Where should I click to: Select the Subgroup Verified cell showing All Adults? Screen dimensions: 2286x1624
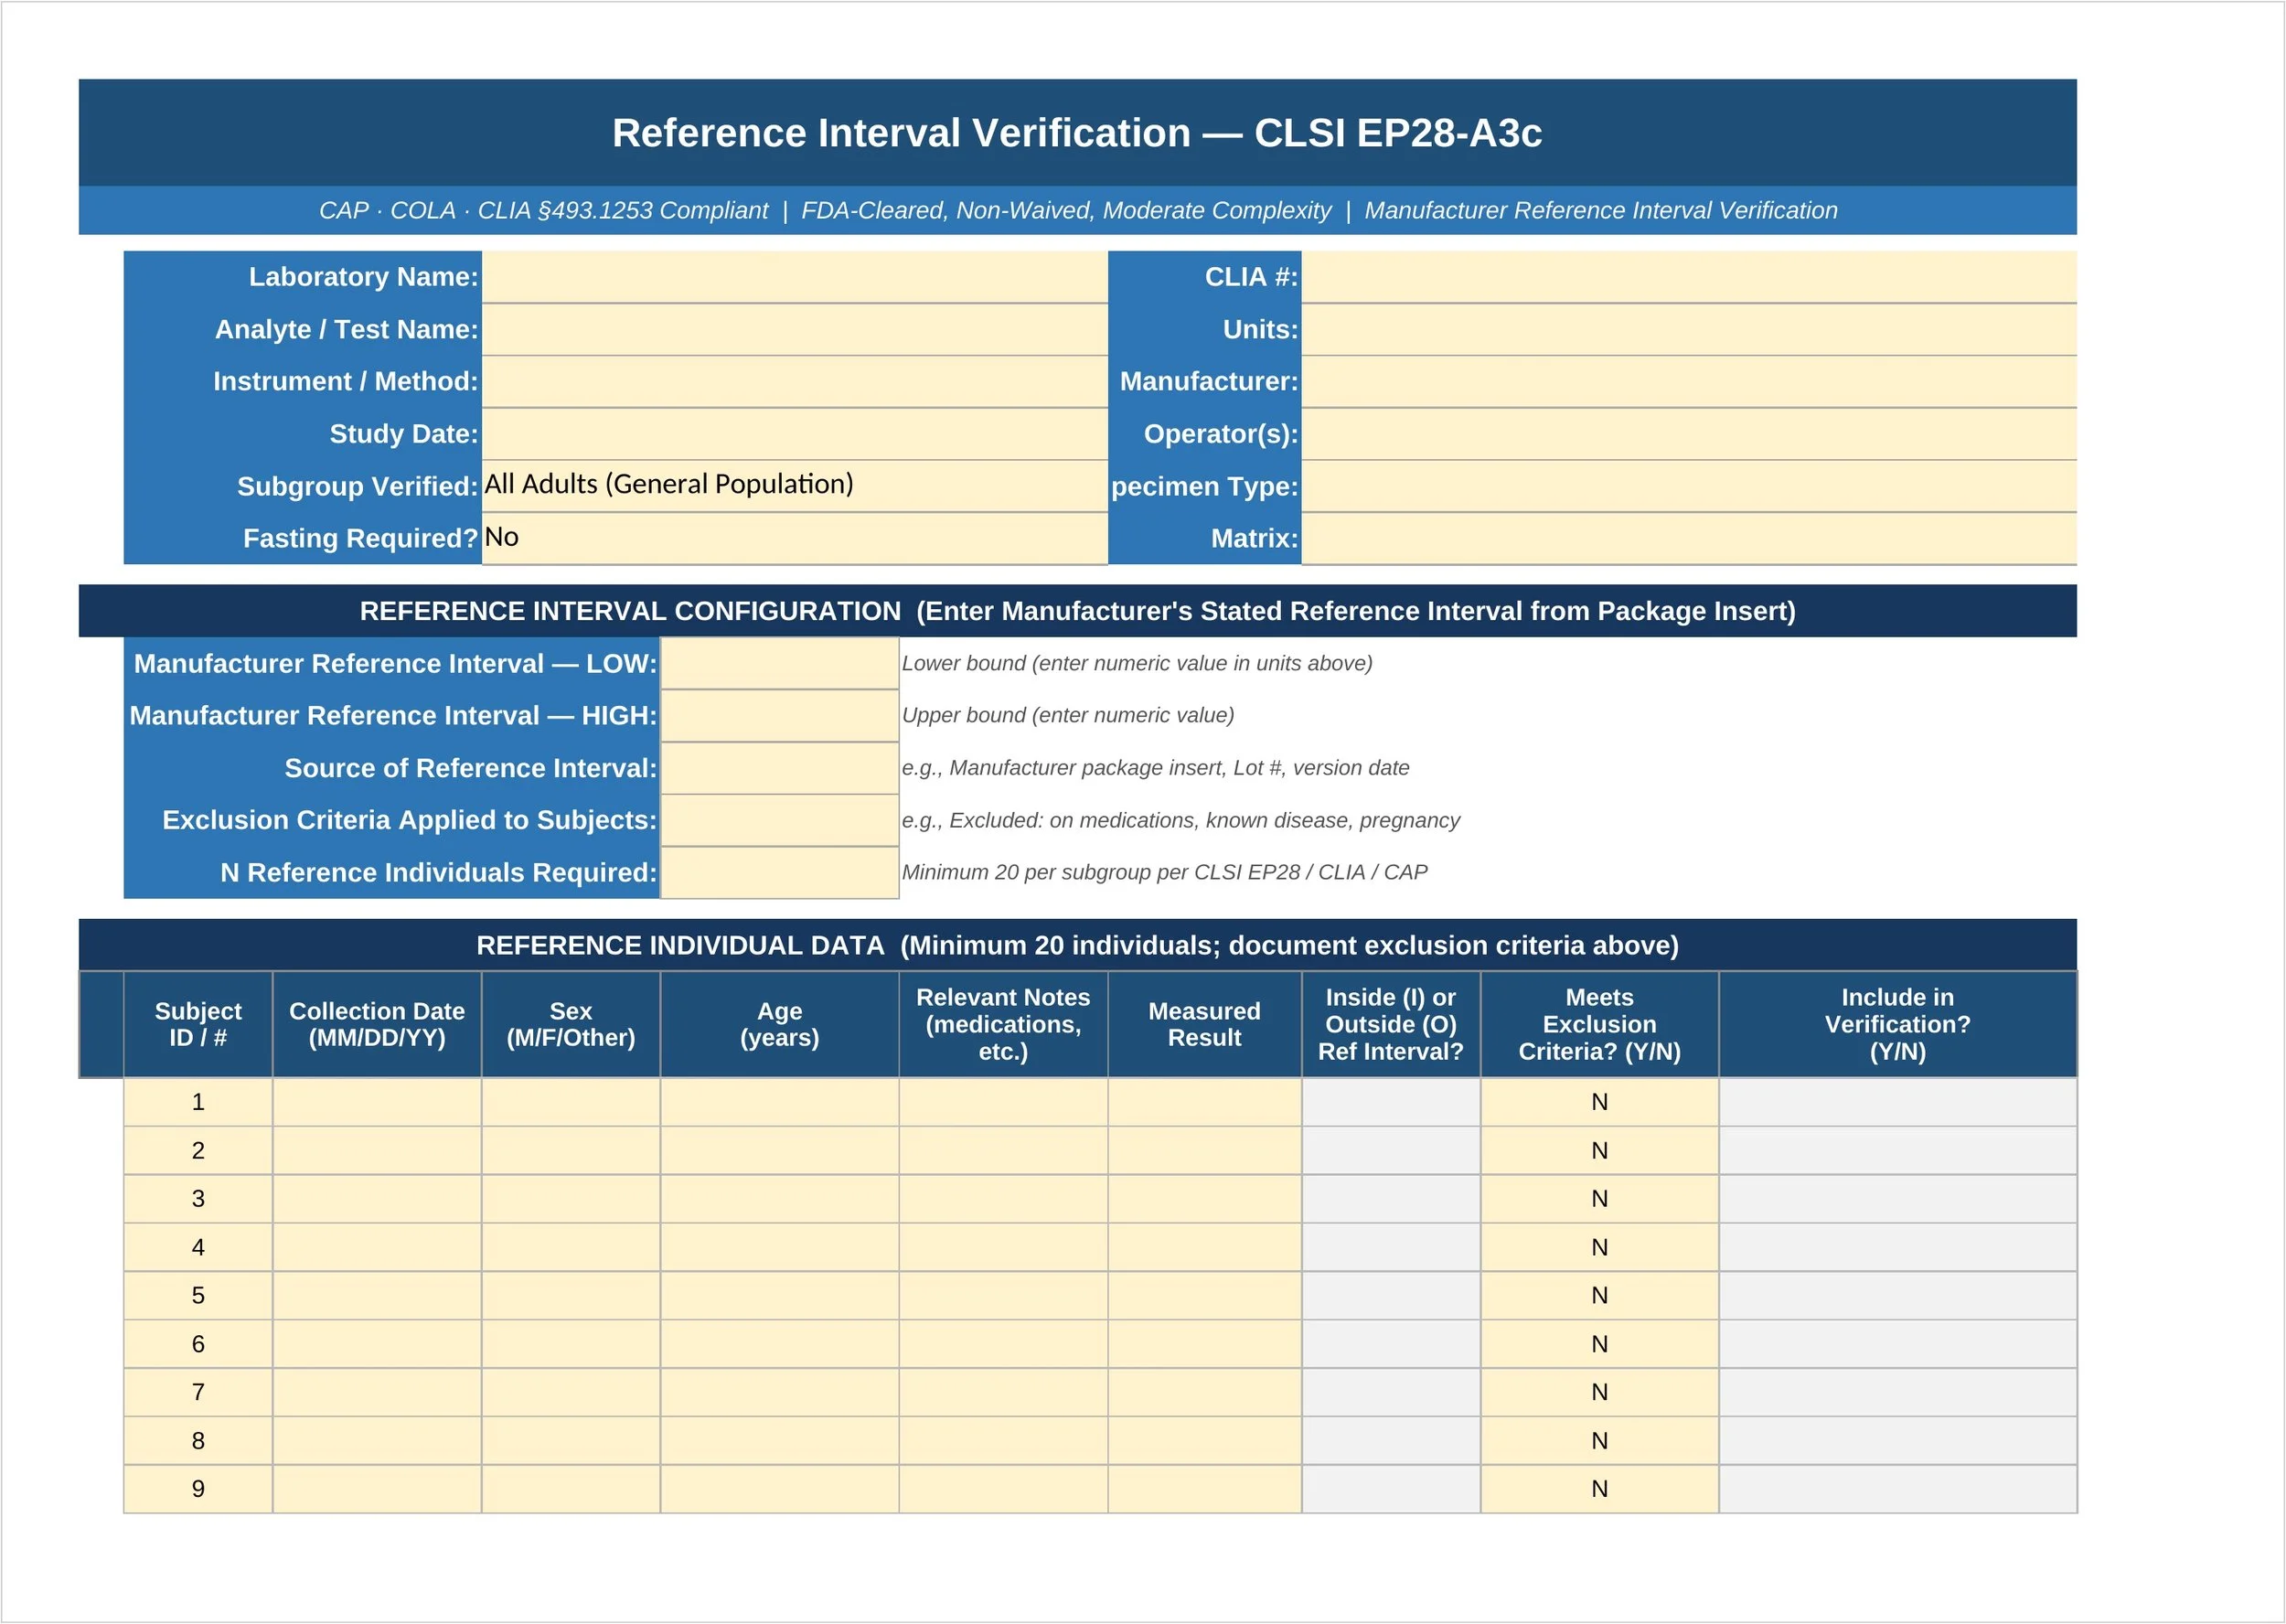coord(795,486)
